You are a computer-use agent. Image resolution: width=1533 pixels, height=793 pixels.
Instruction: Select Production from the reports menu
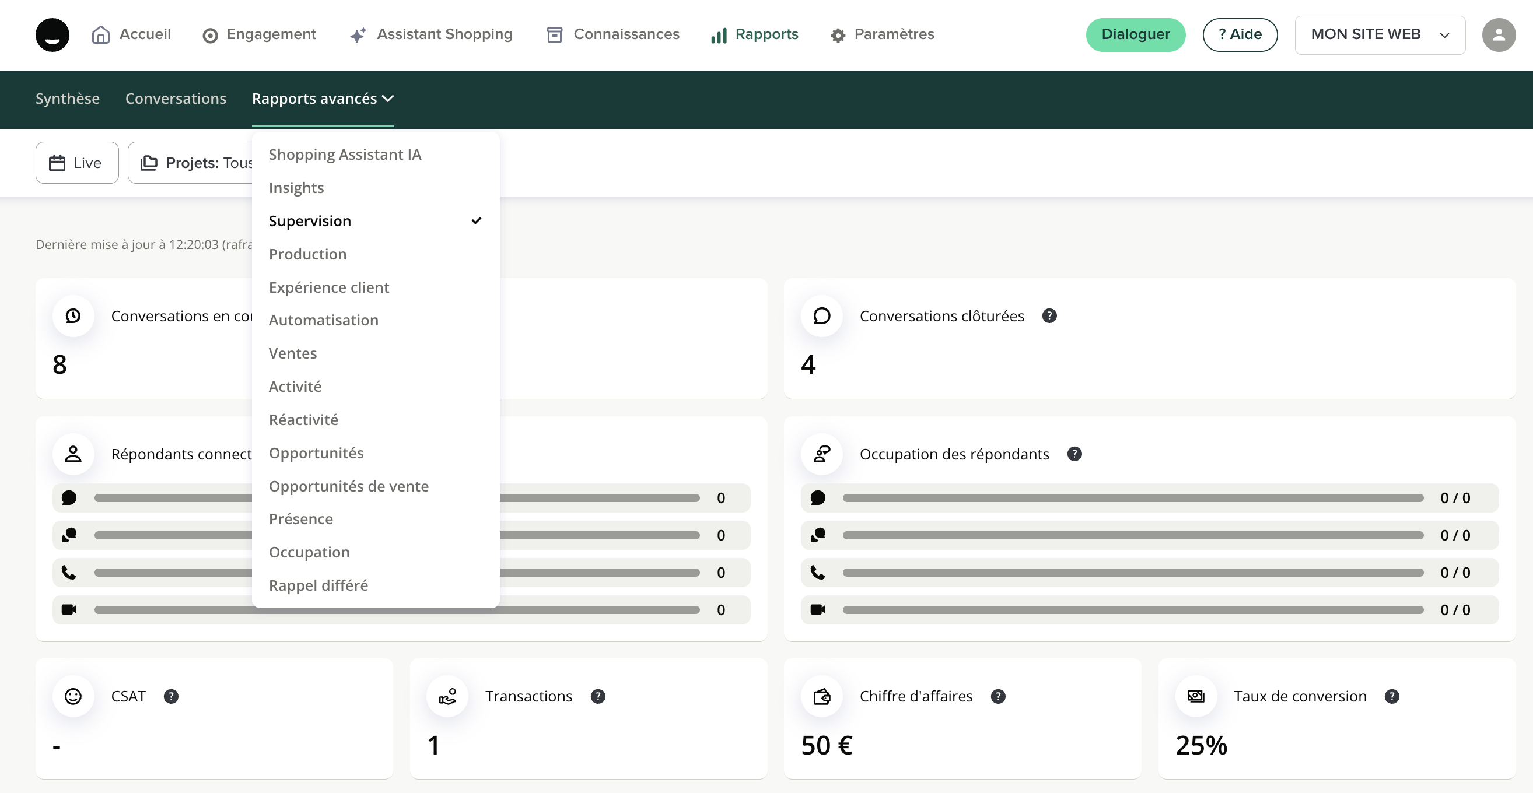[307, 254]
